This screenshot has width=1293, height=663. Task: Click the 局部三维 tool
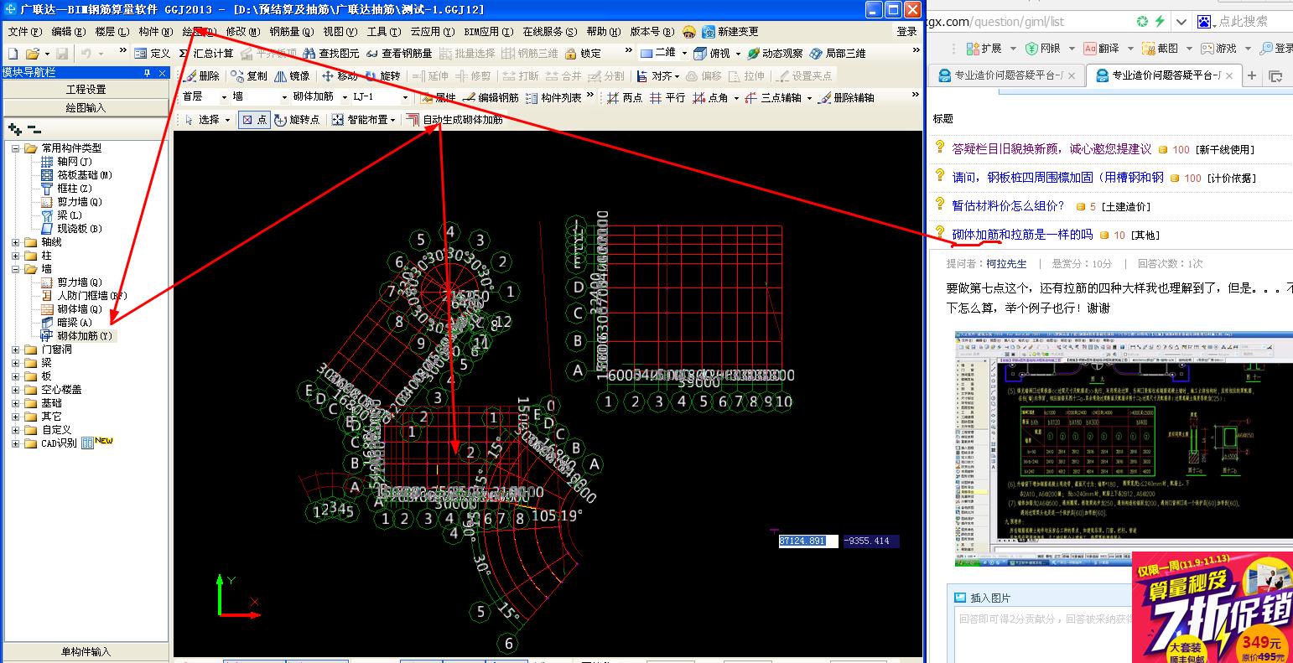click(839, 53)
